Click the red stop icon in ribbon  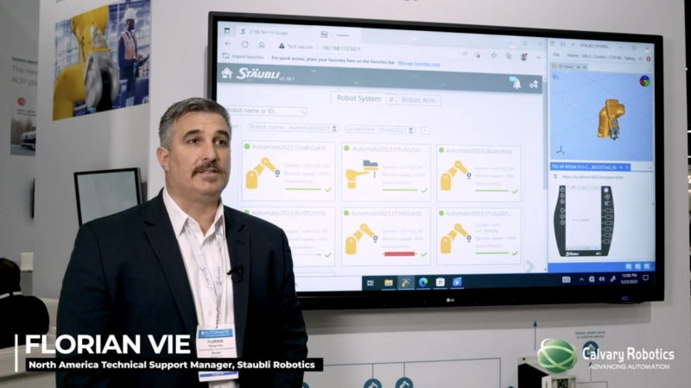649,59
